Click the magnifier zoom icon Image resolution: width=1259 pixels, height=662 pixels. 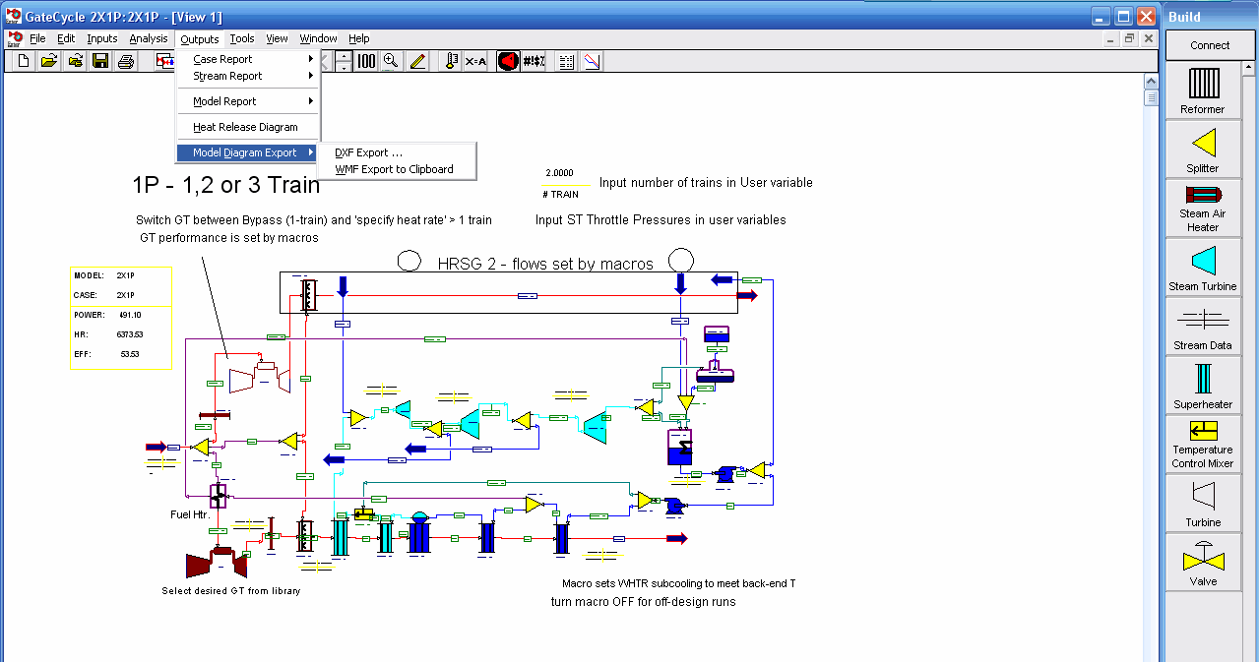392,61
